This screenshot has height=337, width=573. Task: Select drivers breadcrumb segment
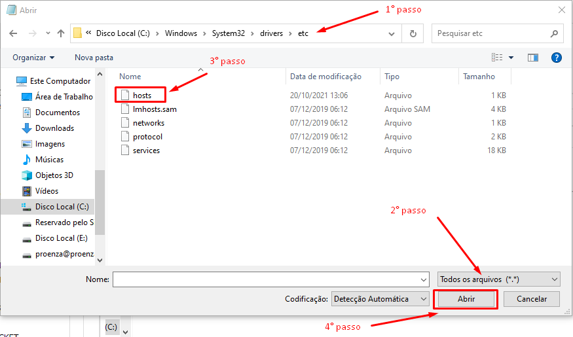(x=272, y=33)
